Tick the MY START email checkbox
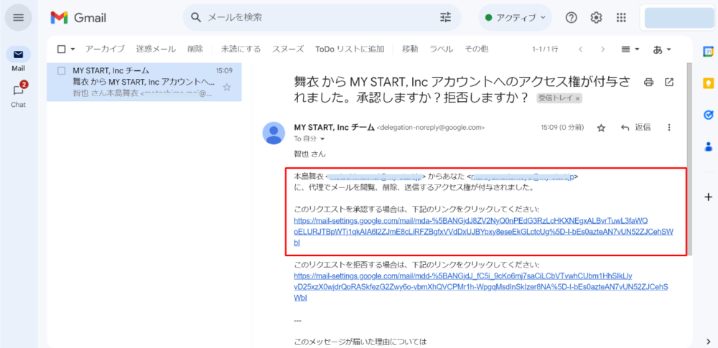 [x=61, y=71]
